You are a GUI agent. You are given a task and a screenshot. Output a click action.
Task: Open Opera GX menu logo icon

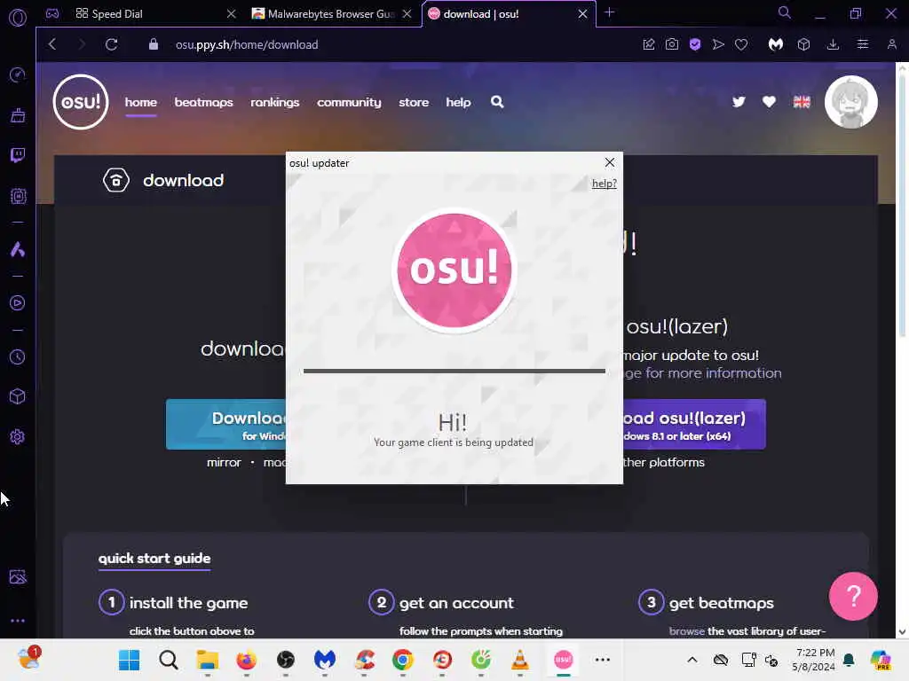pyautogui.click(x=18, y=18)
